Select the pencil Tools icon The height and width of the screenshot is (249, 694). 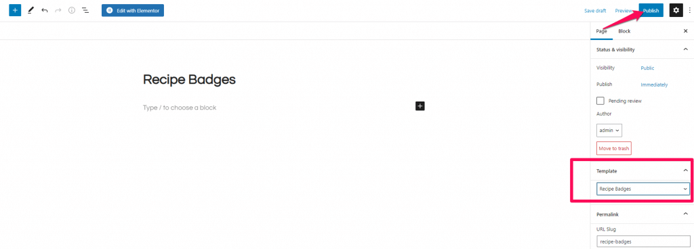[30, 10]
